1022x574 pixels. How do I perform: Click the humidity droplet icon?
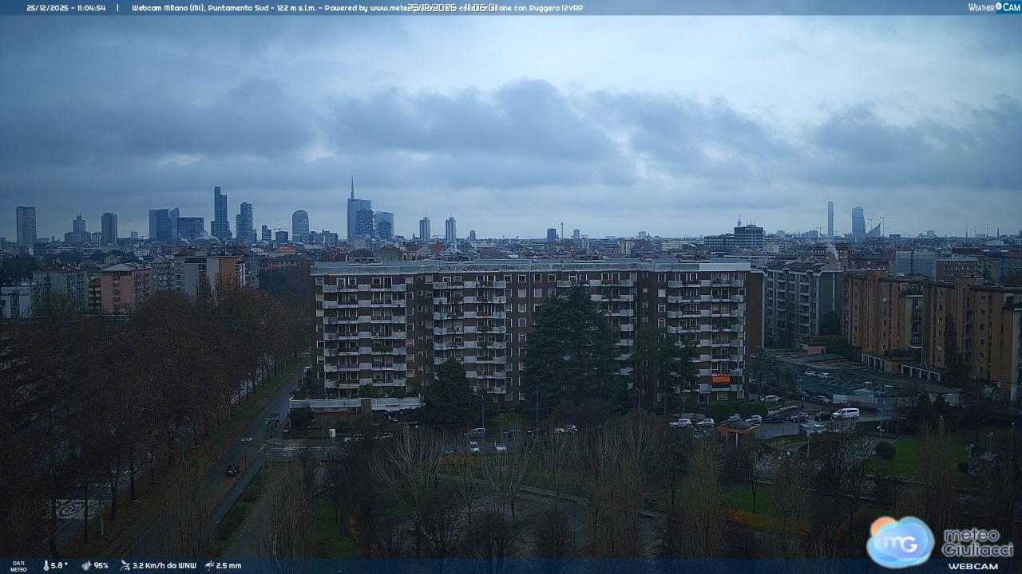click(86, 565)
